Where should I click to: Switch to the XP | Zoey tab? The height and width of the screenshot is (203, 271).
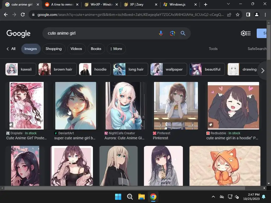[x=141, y=4]
